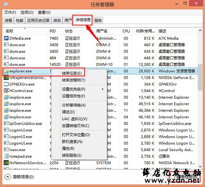Click the Local Security Aut... description
205x187 pixels.
click(x=176, y=150)
